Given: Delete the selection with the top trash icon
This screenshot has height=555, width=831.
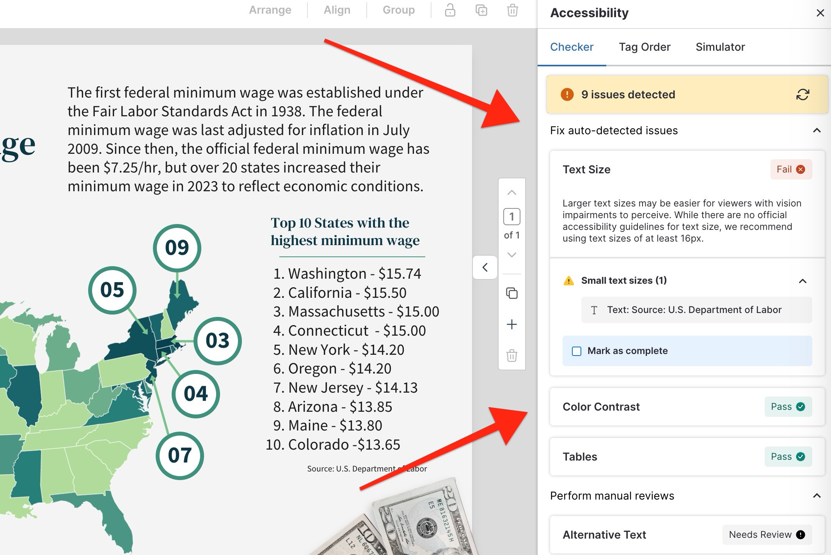Looking at the screenshot, I should 512,11.
